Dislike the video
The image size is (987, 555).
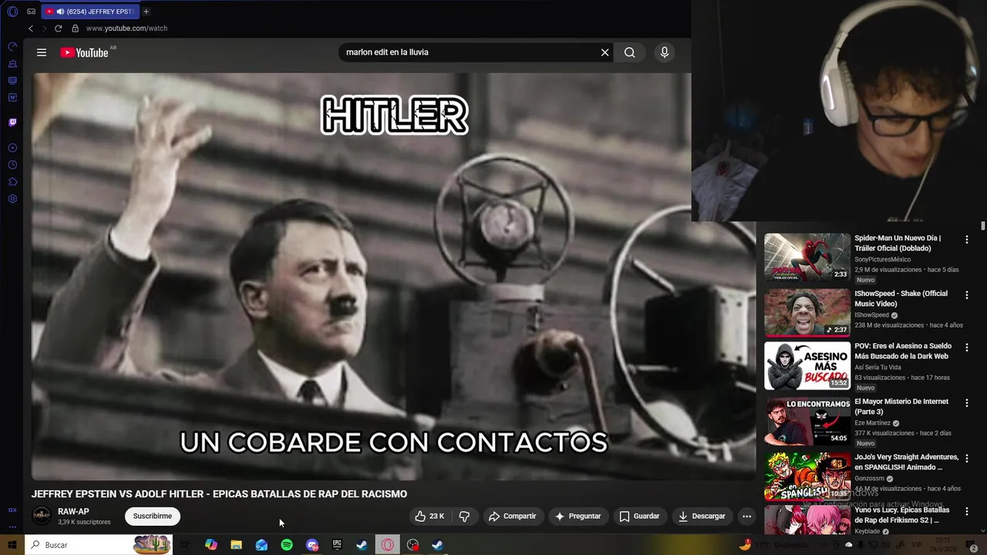pyautogui.click(x=464, y=516)
